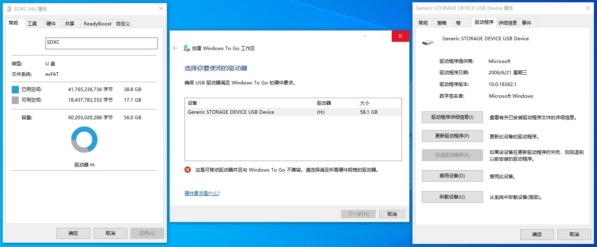
Task: Click the U 盘 drive type value
Action: (51, 64)
